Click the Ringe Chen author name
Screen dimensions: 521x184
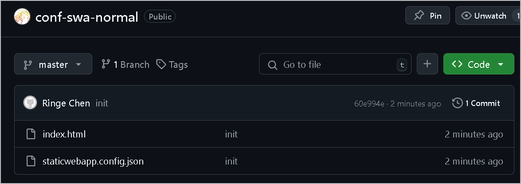coord(66,103)
